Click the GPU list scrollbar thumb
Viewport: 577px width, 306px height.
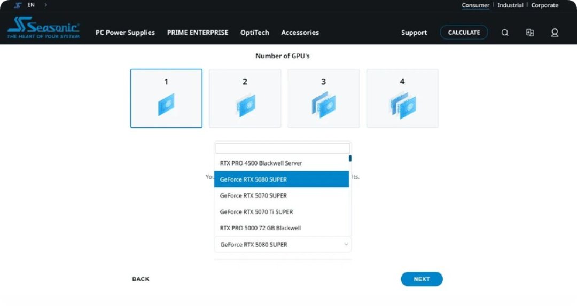tap(350, 158)
